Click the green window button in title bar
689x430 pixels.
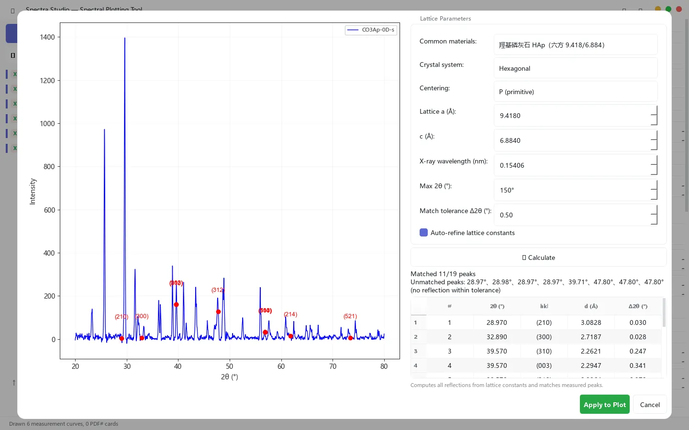pyautogui.click(x=668, y=9)
